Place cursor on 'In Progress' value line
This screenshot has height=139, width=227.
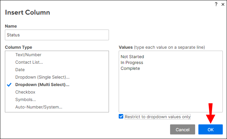click(132, 63)
